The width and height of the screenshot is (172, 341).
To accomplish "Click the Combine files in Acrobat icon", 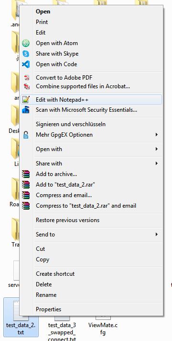I will coord(27,86).
